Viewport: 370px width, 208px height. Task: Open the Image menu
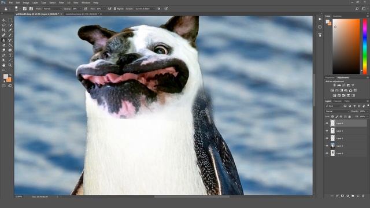(x=25, y=2)
